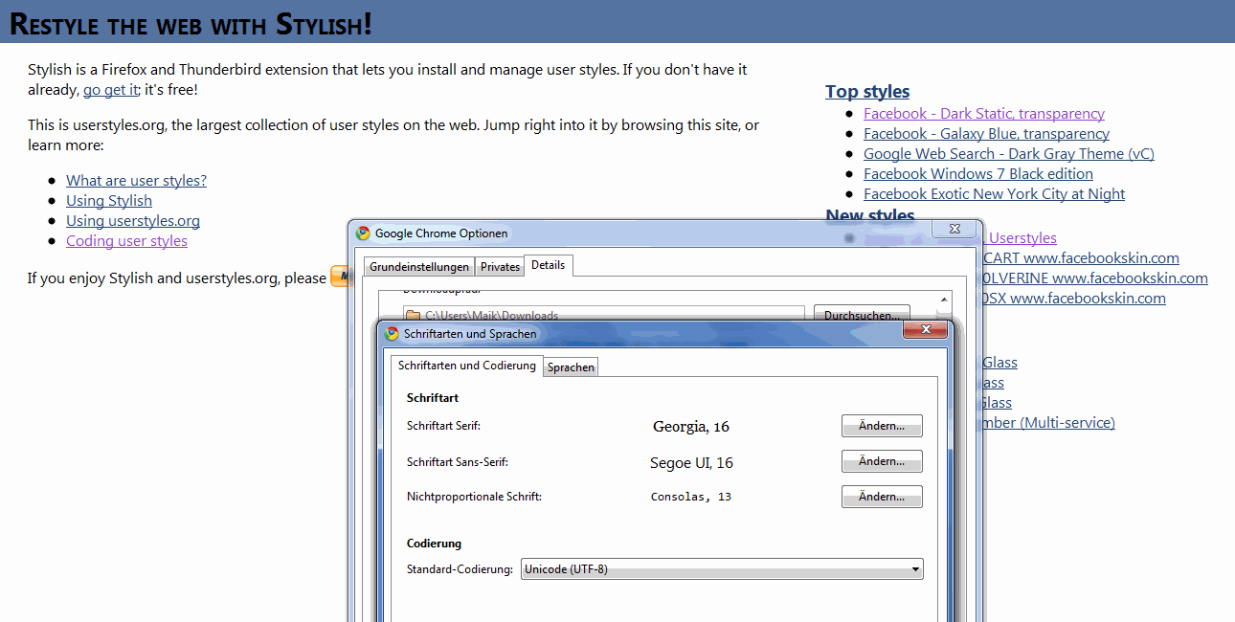
Task: Open 'Google Web Search - Dark Gray Theme' link
Action: coord(1009,153)
